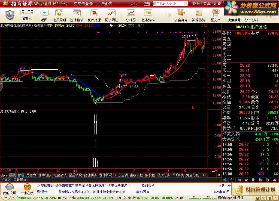Click the 关联报价 tab
The height and width of the screenshot is (201, 279).
click(20, 180)
